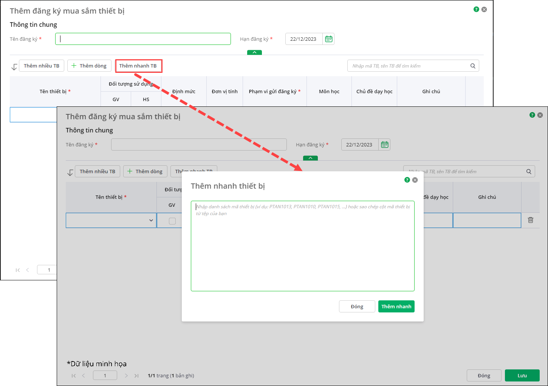Close the Thêm nhanh thiết bị popup
The image size is (548, 386).
415,180
